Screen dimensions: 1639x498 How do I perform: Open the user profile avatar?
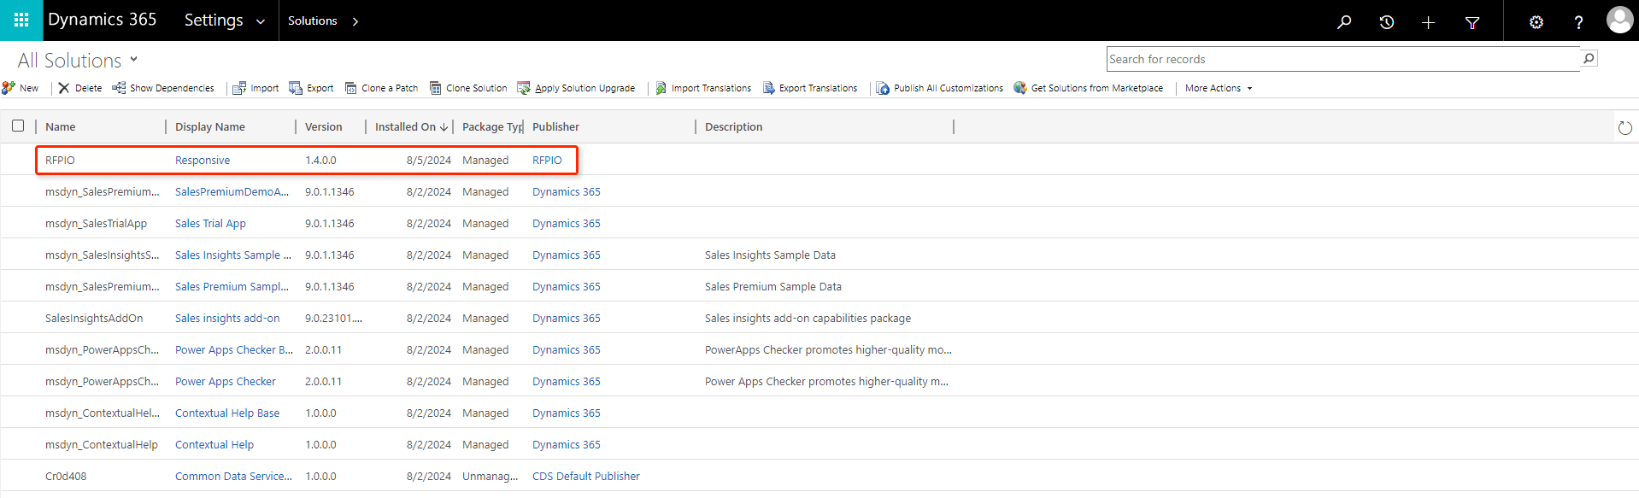[x=1619, y=20]
